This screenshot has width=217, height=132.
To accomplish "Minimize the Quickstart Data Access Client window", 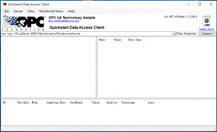I will tap(189, 4).
